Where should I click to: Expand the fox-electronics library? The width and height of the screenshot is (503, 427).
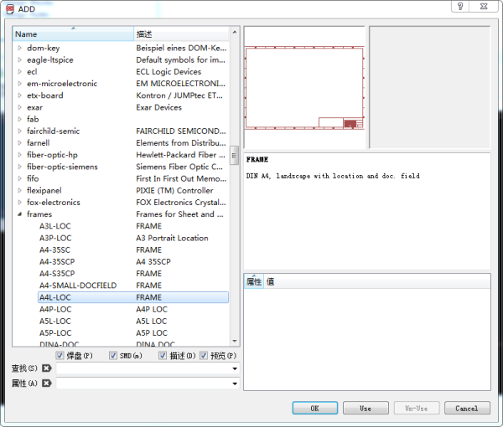[x=20, y=202]
